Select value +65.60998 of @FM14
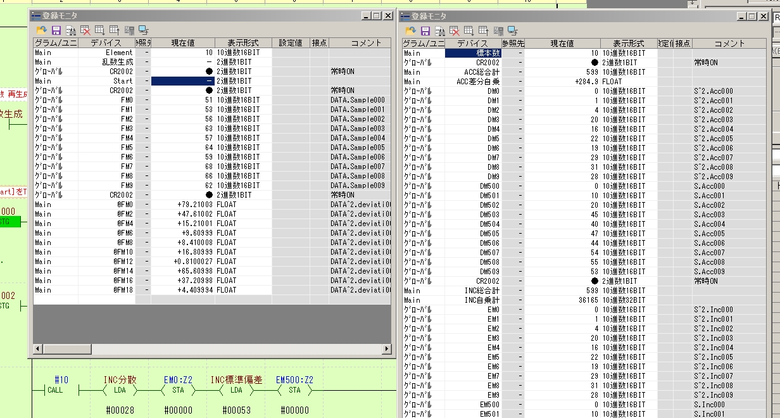 pos(182,271)
